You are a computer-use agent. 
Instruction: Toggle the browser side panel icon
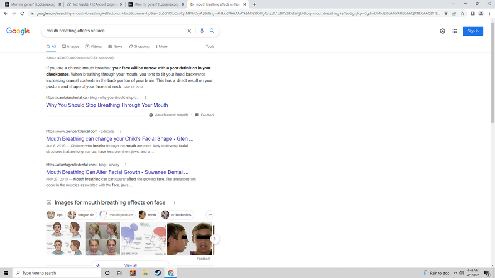473,13
